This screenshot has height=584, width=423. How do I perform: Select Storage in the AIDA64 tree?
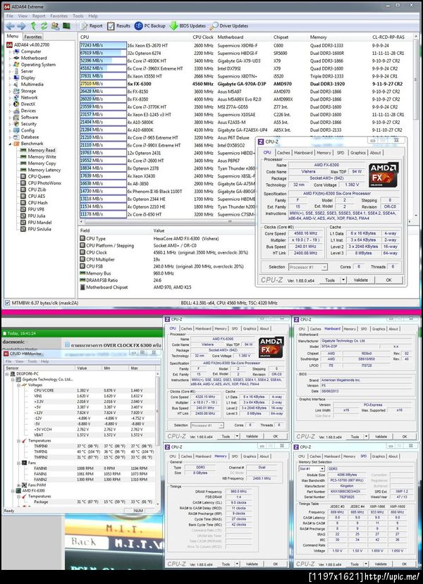point(28,91)
